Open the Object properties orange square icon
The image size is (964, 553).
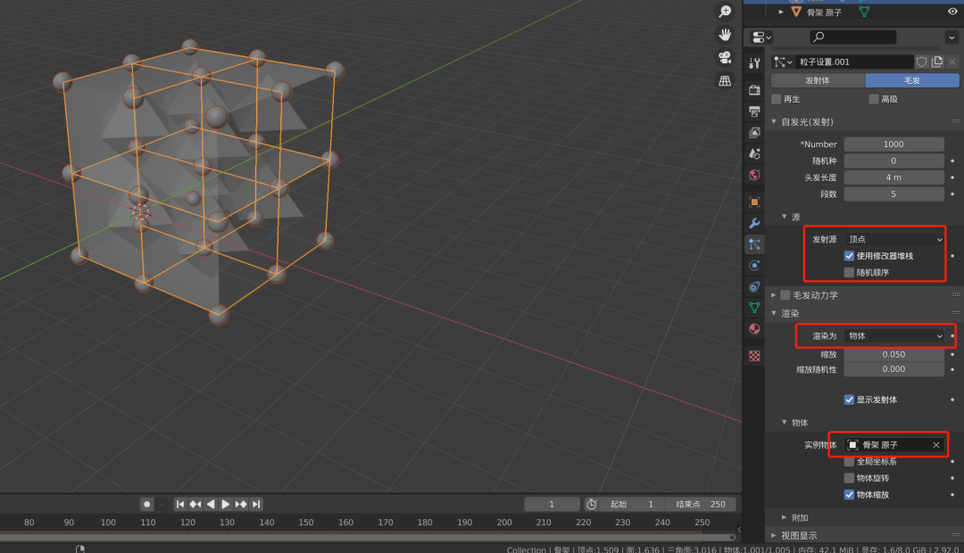tap(754, 202)
